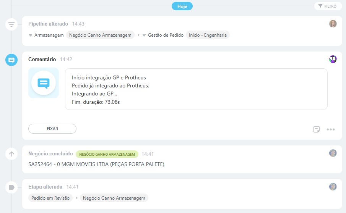Image resolution: width=346 pixels, height=213 pixels.
Task: Open user avatar on Negócio concluído entry
Action: [x=333, y=153]
